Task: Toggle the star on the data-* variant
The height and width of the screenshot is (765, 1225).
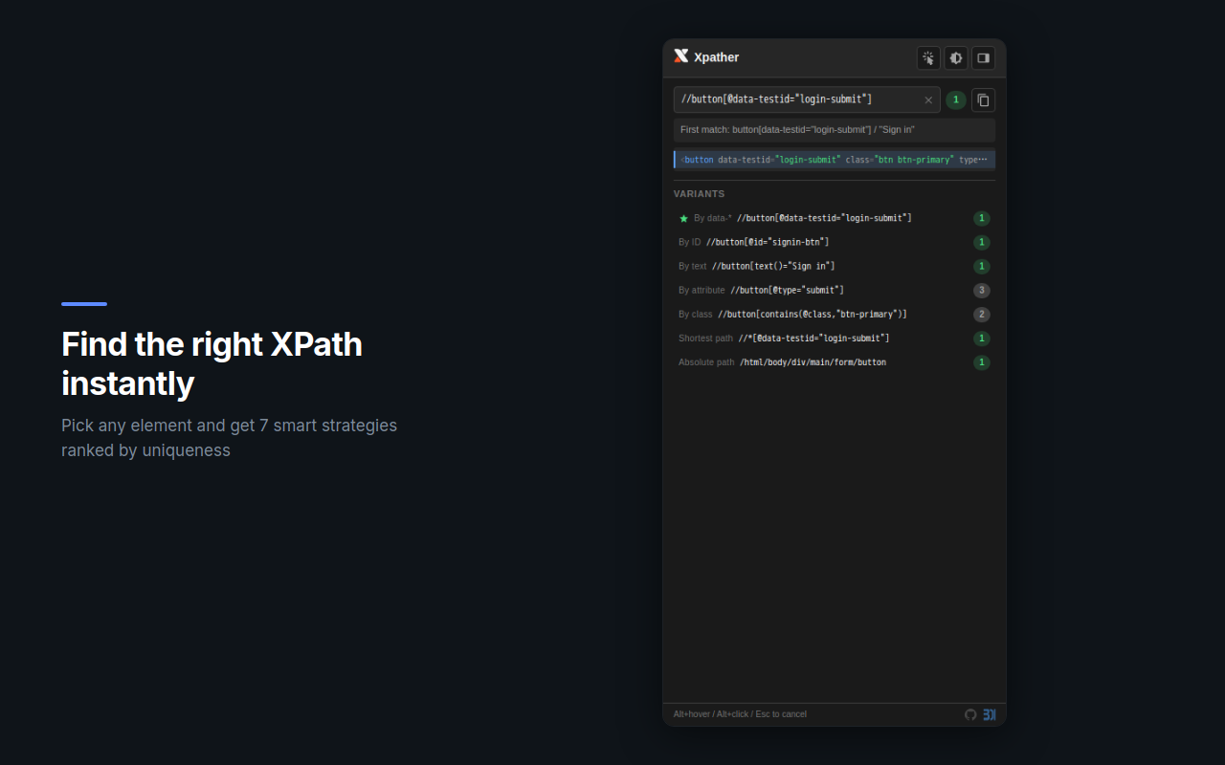Action: click(682, 218)
